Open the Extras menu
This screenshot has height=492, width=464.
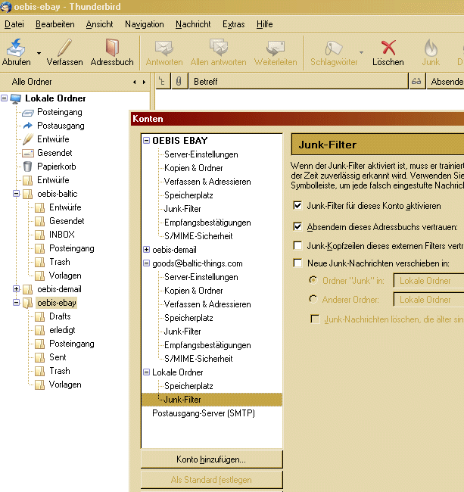[x=233, y=24]
